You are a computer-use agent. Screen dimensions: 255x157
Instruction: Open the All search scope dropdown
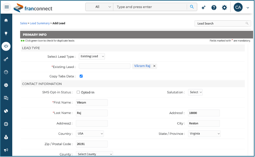pyautogui.click(x=99, y=7)
